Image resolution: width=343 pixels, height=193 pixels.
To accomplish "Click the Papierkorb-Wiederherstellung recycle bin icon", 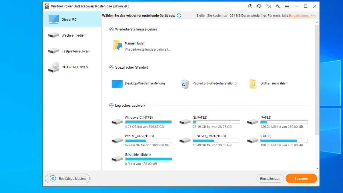I will pyautogui.click(x=185, y=84).
